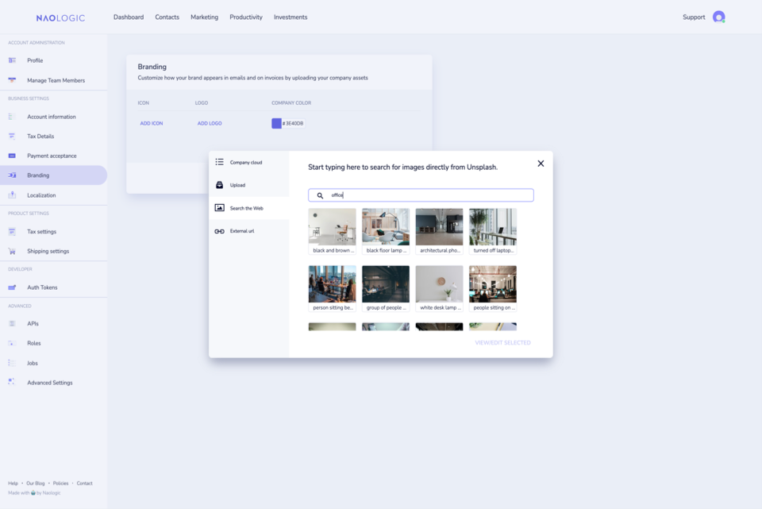Click the APIs sidebar icon
The height and width of the screenshot is (509, 762).
(12, 323)
